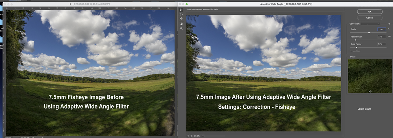Click the Crop Factor slider handle
Image resolution: width=393 pixels, height=138 pixels.
tap(356, 47)
